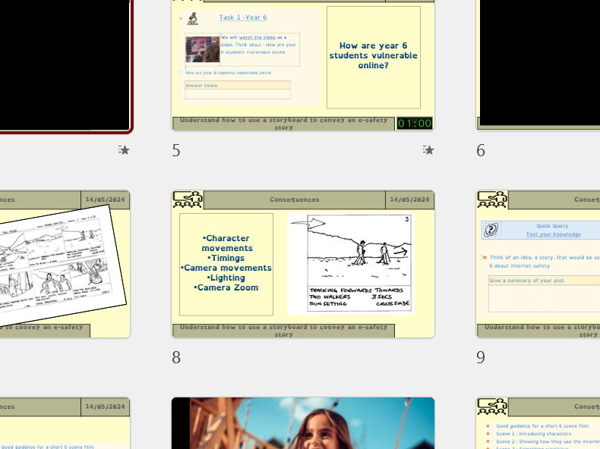This screenshot has height=449, width=600.
Task: Click animation star icon beside slide 5 number
Action: click(428, 150)
